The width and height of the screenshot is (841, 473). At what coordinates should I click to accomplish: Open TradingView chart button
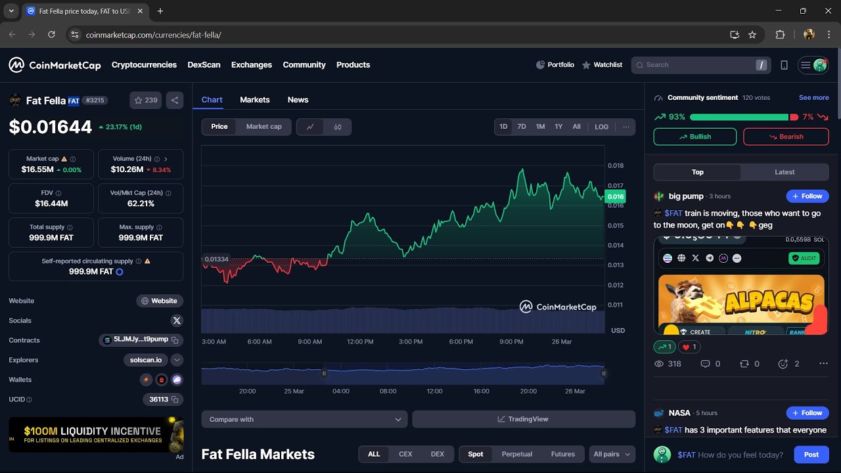click(524, 419)
